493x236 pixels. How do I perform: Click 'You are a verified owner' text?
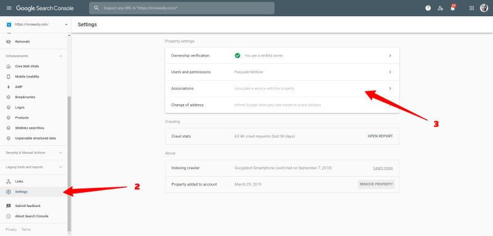264,55
